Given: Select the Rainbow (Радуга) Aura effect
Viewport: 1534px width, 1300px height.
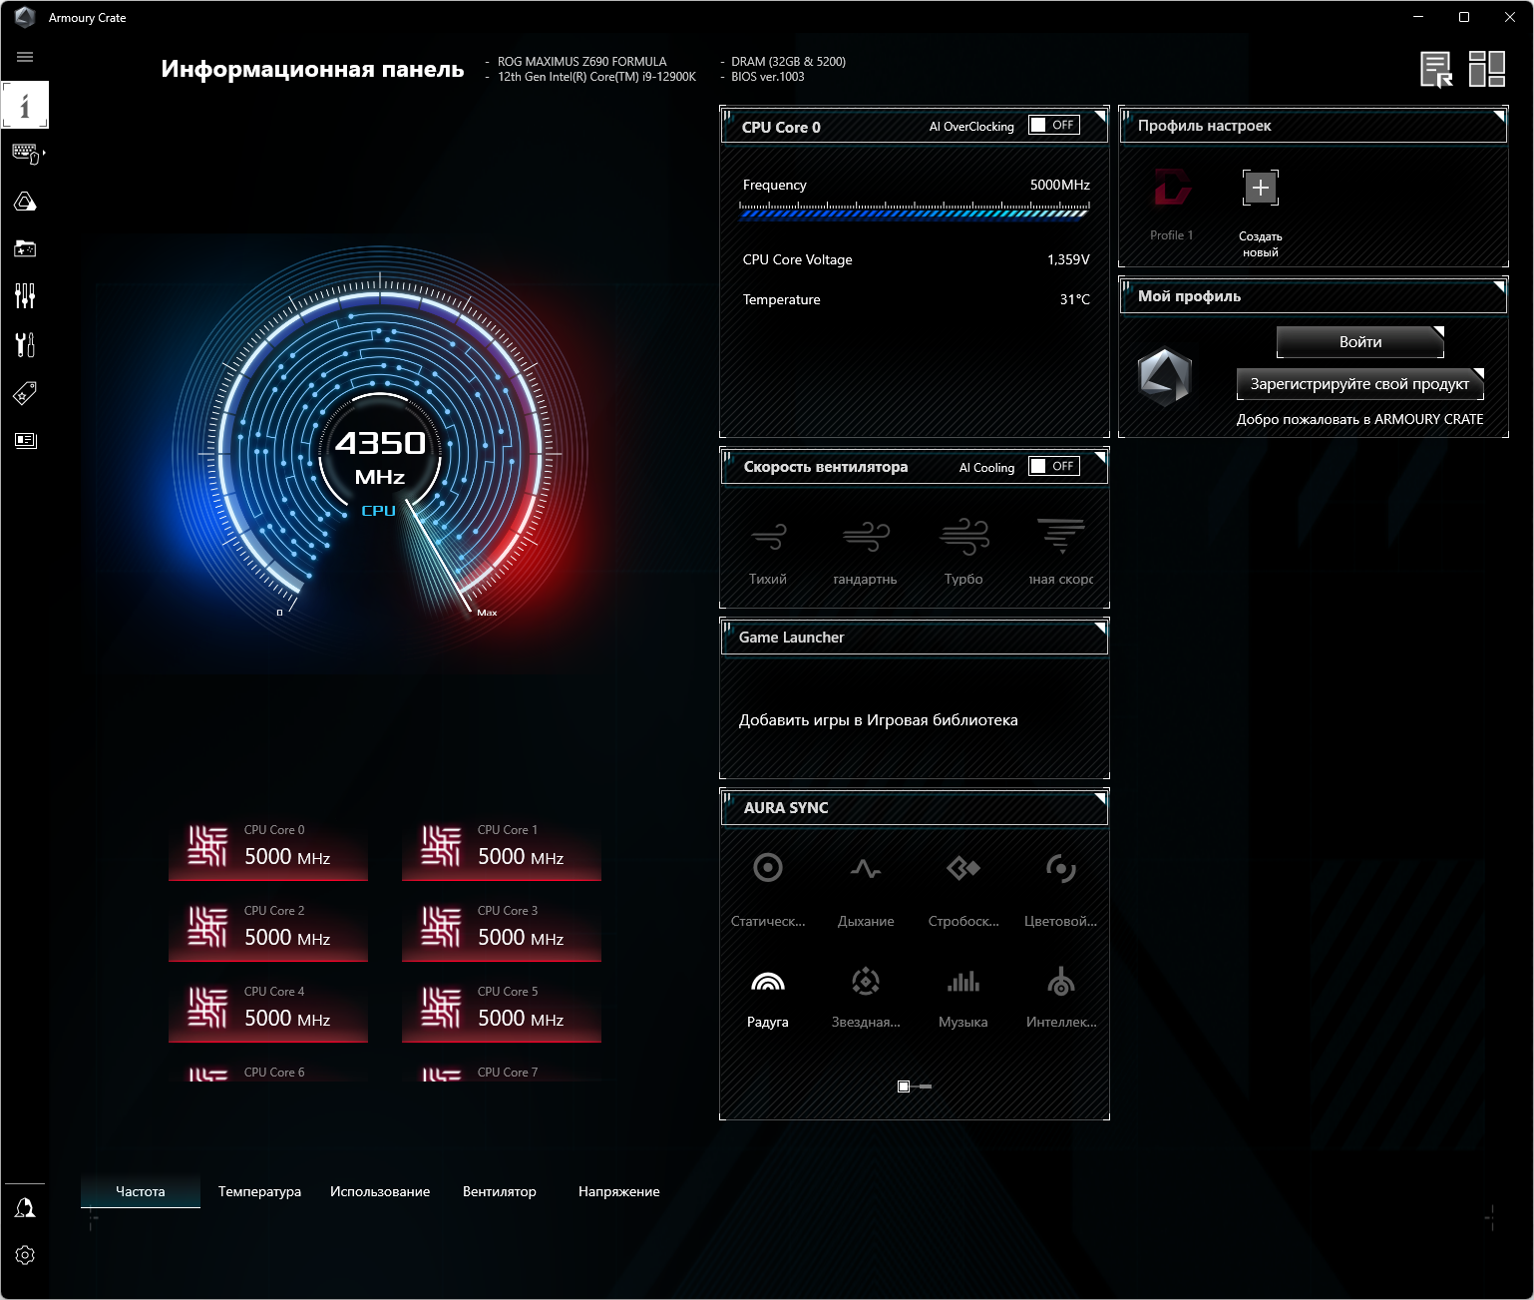Looking at the screenshot, I should click(x=768, y=1000).
